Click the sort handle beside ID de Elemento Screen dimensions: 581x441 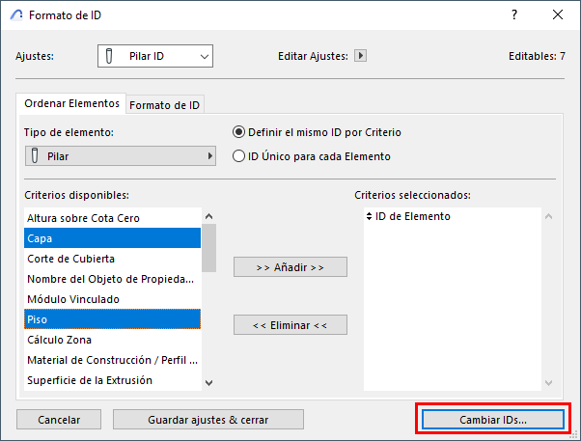click(x=369, y=217)
